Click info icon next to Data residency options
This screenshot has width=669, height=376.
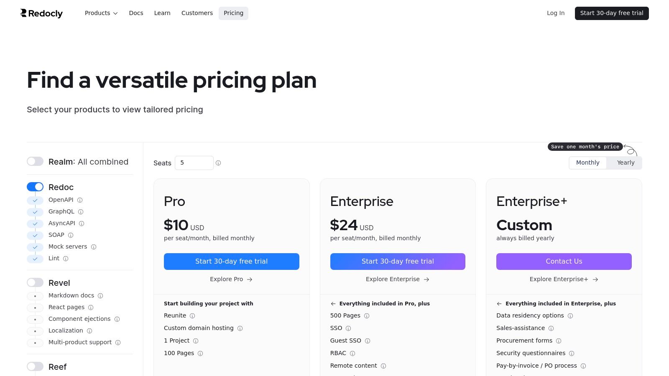tap(570, 316)
